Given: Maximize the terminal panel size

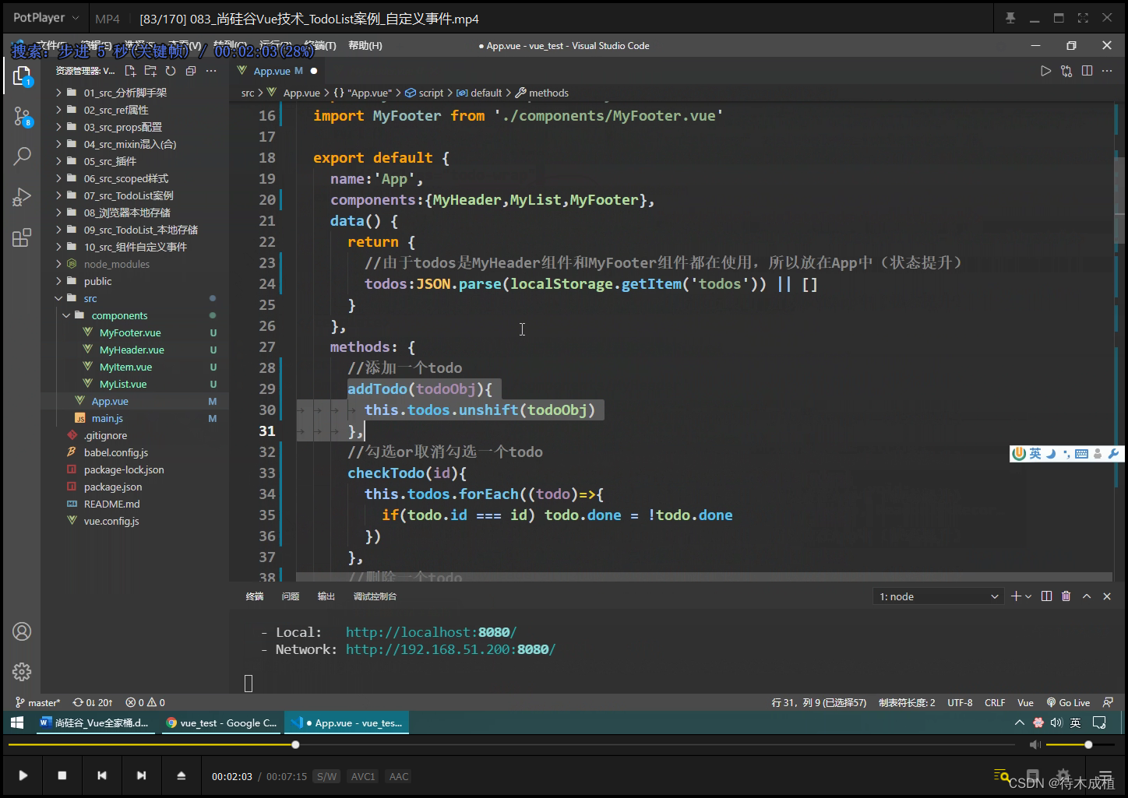Looking at the screenshot, I should coord(1087,596).
